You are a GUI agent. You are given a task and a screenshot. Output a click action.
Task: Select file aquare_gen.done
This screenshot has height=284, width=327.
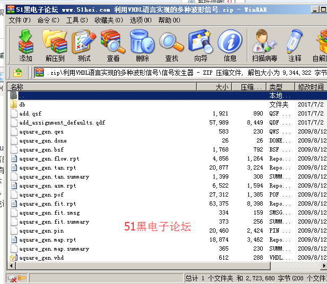click(x=43, y=141)
